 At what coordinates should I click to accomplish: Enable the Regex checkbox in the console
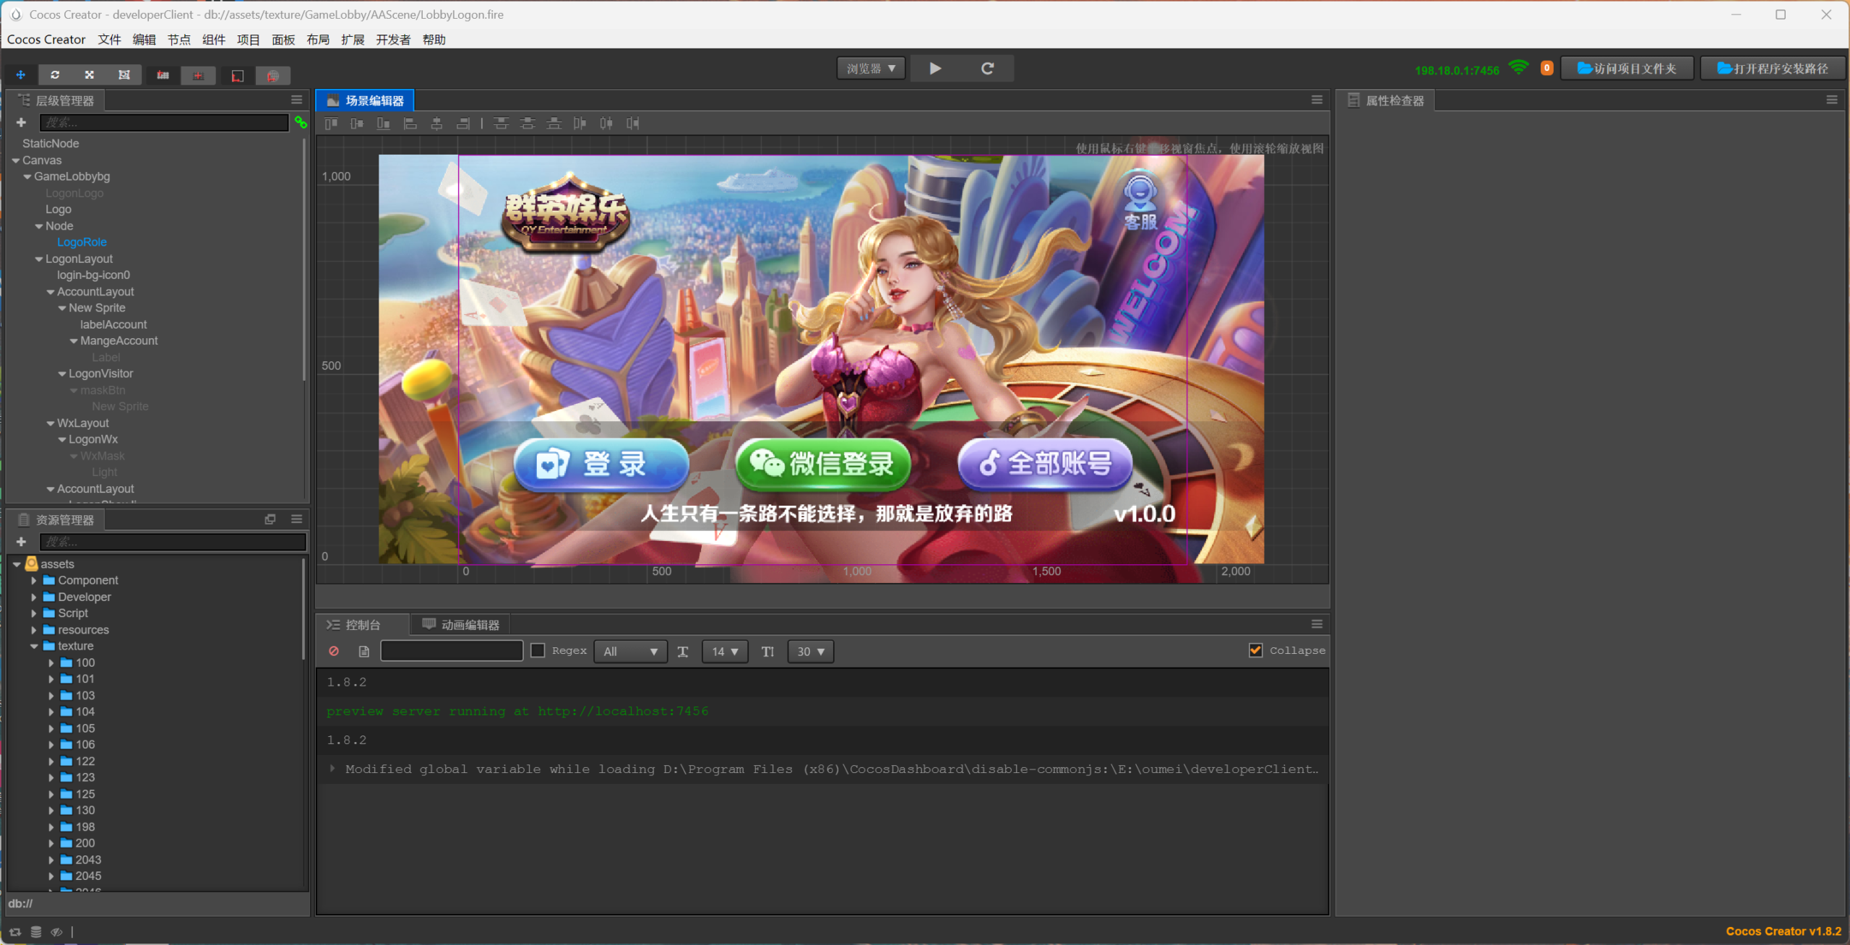coord(537,650)
